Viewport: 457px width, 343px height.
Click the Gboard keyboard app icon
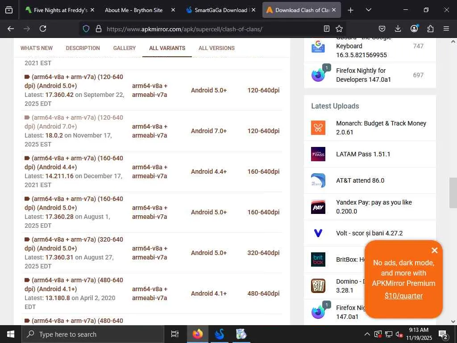[x=318, y=46]
